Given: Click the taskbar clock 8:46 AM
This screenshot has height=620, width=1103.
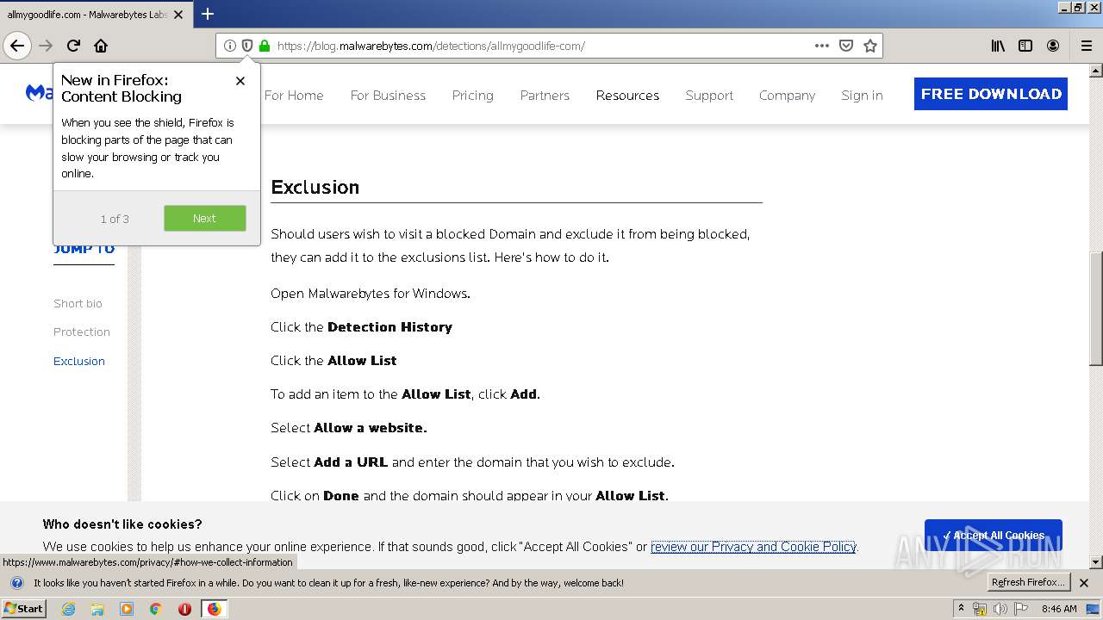Looking at the screenshot, I should click(1059, 609).
